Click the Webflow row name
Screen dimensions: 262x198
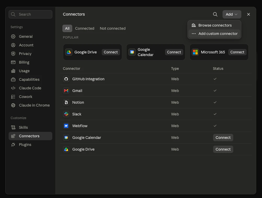click(80, 126)
